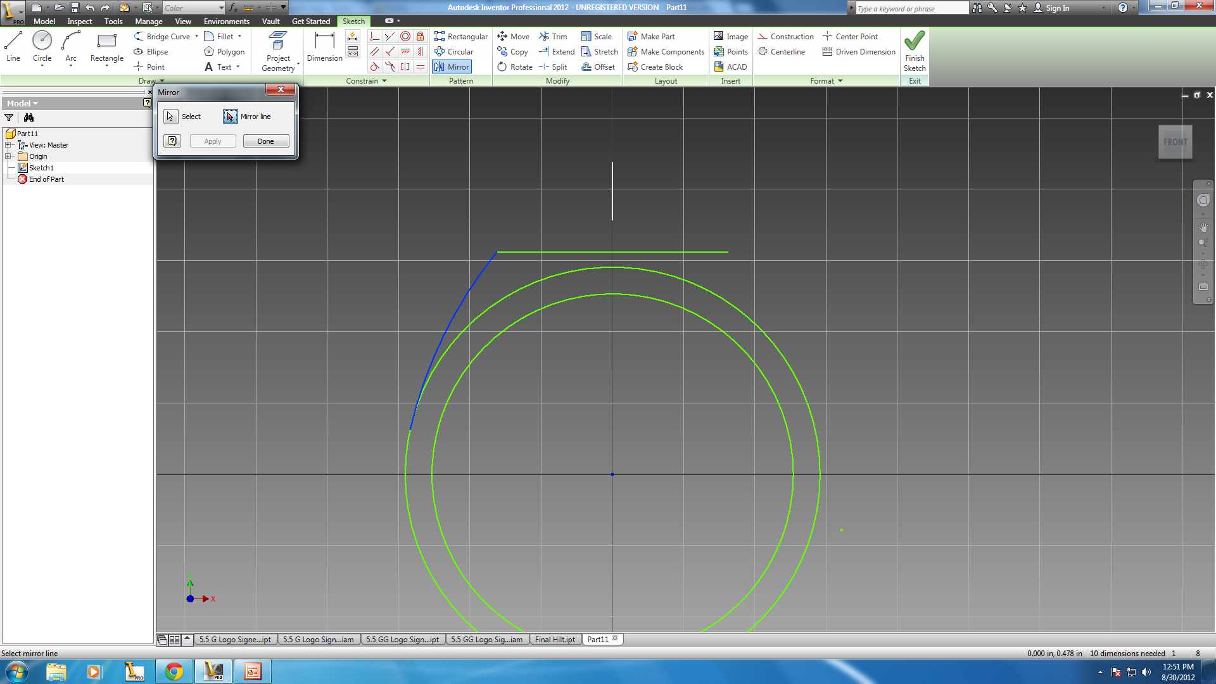Click Done in Mirror dialog
The height and width of the screenshot is (684, 1216).
tap(266, 141)
